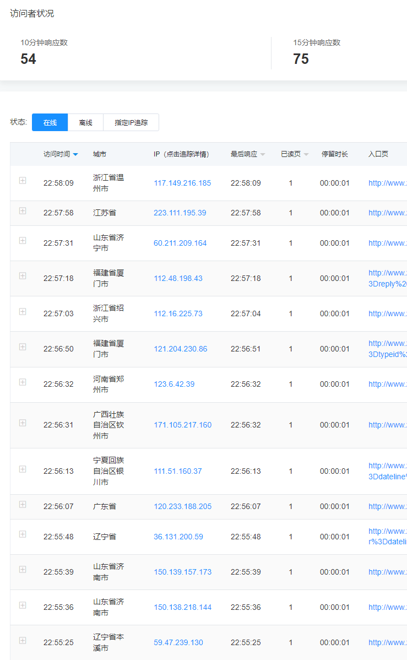The width and height of the screenshot is (407, 660).
Task: Sort by 访问时间 column arrow
Action: click(x=75, y=154)
